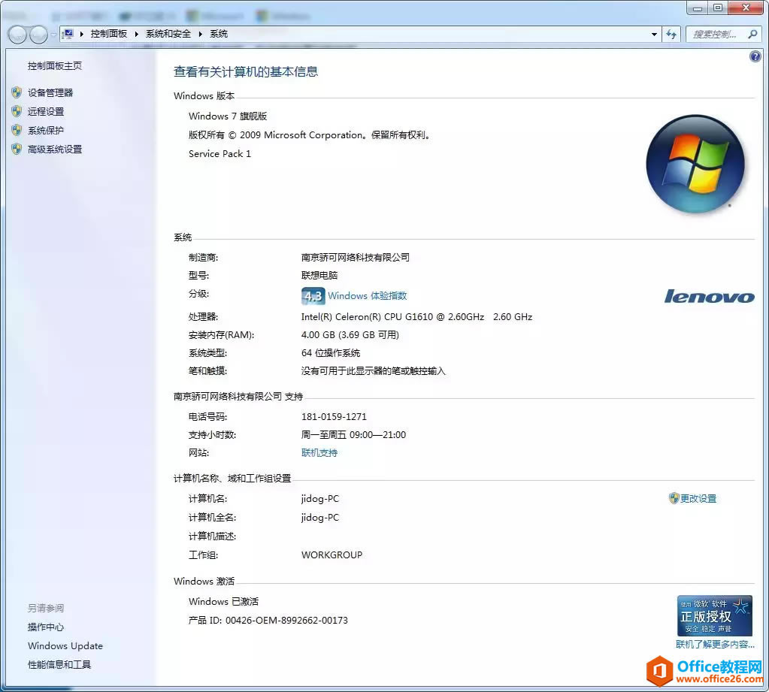The image size is (769, 692).
Task: Click the Lenovo OEM logo
Action: tap(709, 296)
